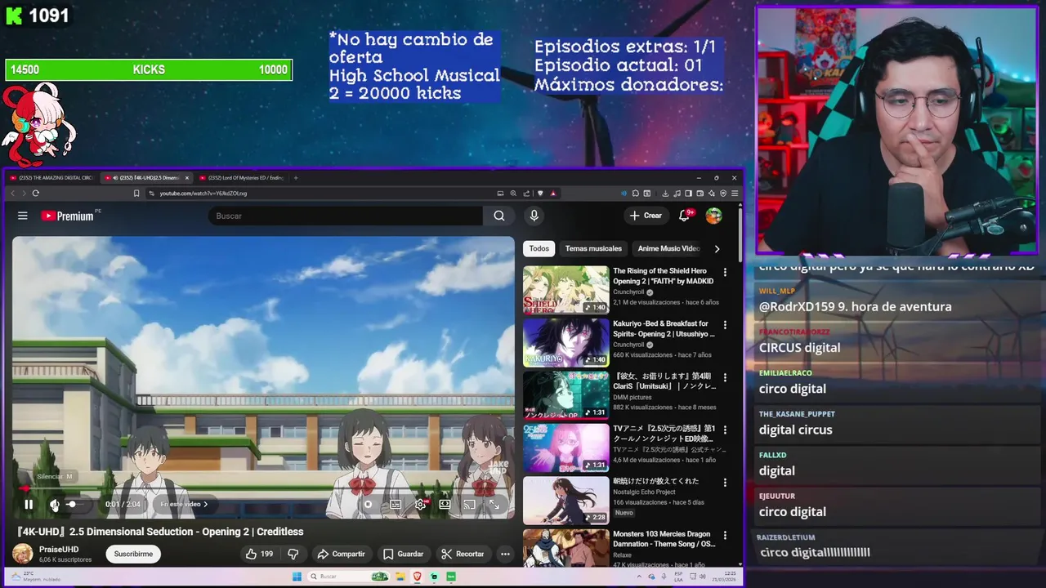Open player settings gear
The image size is (1046, 588).
click(x=420, y=505)
